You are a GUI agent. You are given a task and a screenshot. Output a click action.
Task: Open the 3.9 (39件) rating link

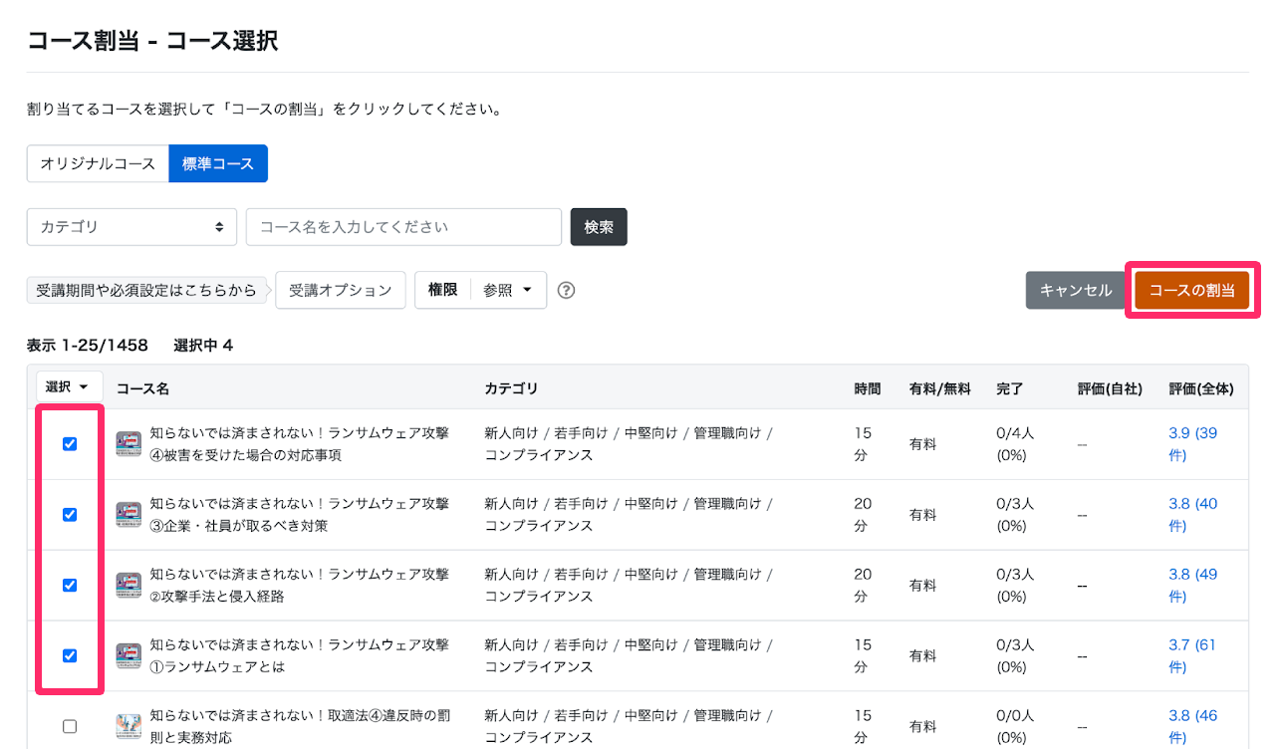click(x=1193, y=444)
